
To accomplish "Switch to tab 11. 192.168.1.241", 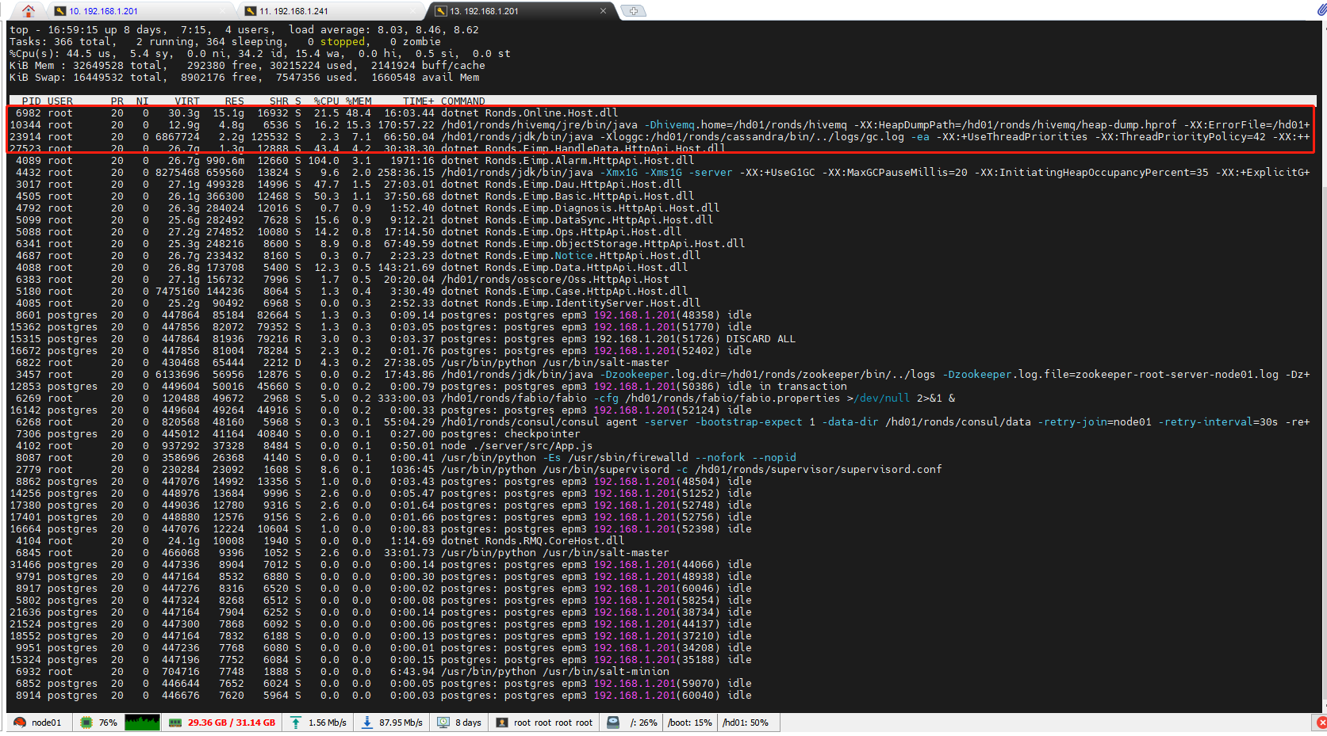I will click(x=293, y=11).
